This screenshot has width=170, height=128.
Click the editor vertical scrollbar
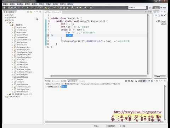pos(148,44)
